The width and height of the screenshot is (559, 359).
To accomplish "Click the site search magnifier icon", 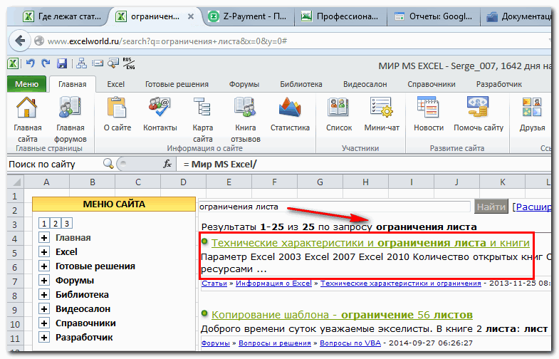I will [108, 164].
